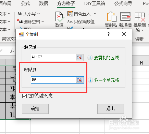Expand the 批量删除 dropdown arrow
149x134 pixels.
tap(142, 30)
